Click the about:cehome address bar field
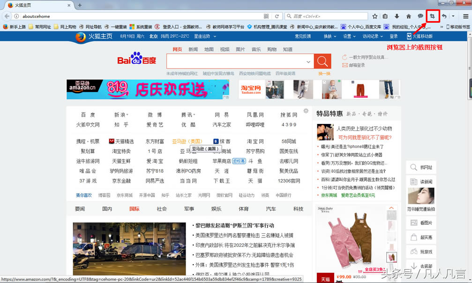 coord(141,16)
